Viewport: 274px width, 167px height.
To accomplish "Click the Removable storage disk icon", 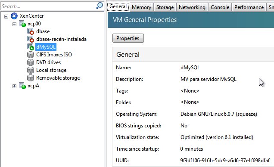I will [x=31, y=78].
